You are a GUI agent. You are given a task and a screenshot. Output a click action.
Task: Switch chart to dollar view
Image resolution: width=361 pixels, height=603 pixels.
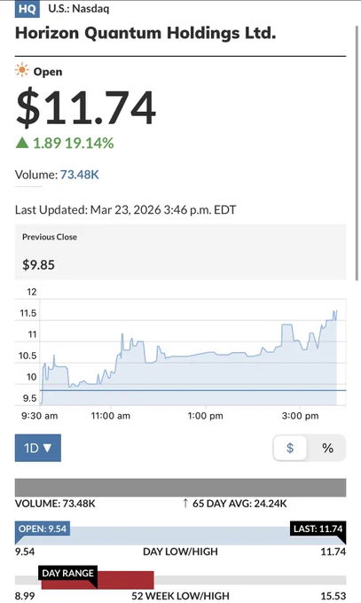tap(290, 448)
